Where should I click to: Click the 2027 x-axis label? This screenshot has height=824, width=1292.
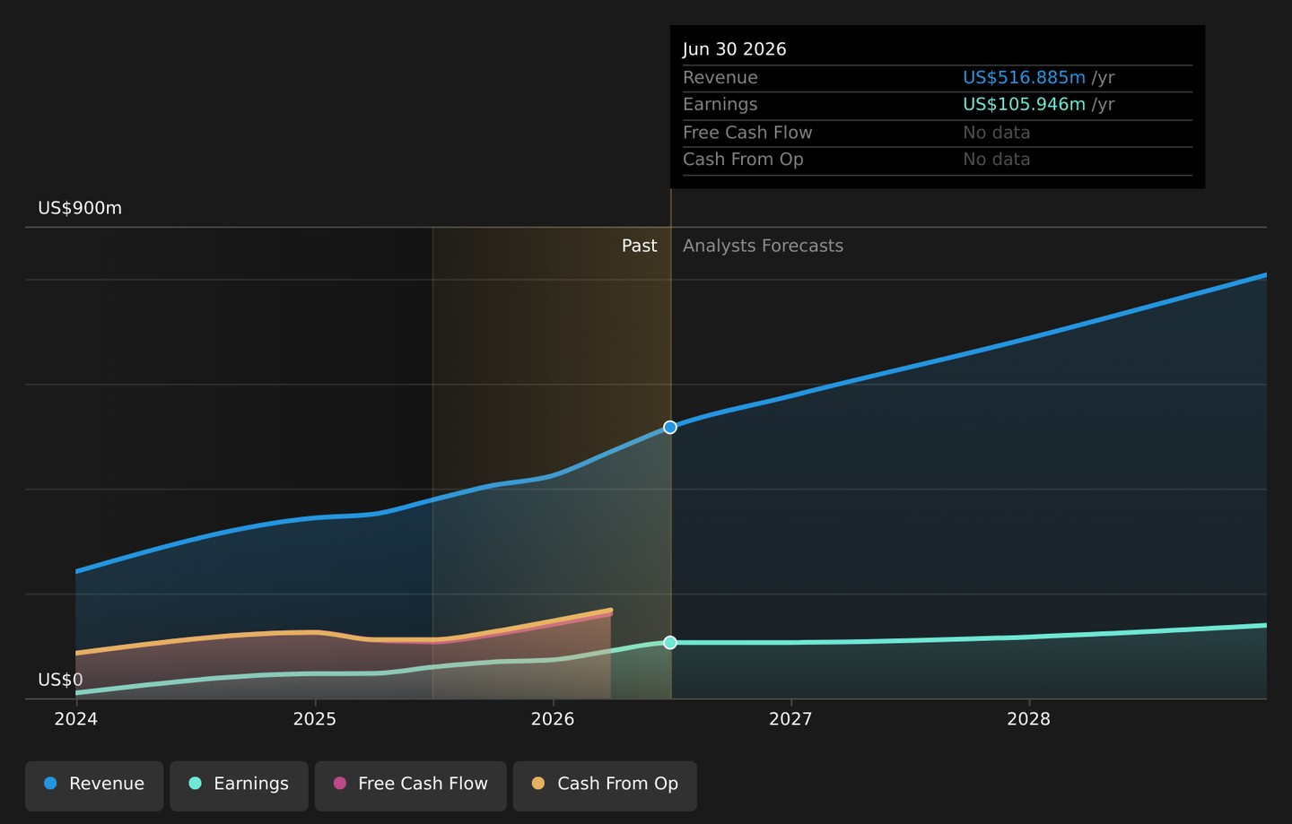[x=790, y=719]
